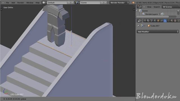Open the Blender Render engine dropdown
The height and width of the screenshot is (101, 180).
coord(119,3)
